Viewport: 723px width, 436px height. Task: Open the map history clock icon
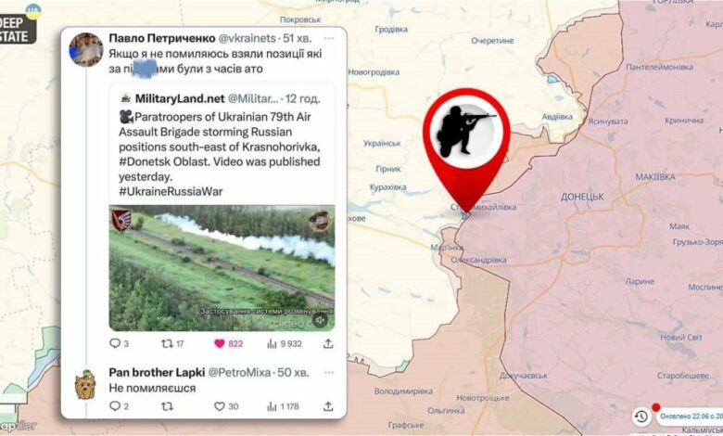[x=641, y=417]
